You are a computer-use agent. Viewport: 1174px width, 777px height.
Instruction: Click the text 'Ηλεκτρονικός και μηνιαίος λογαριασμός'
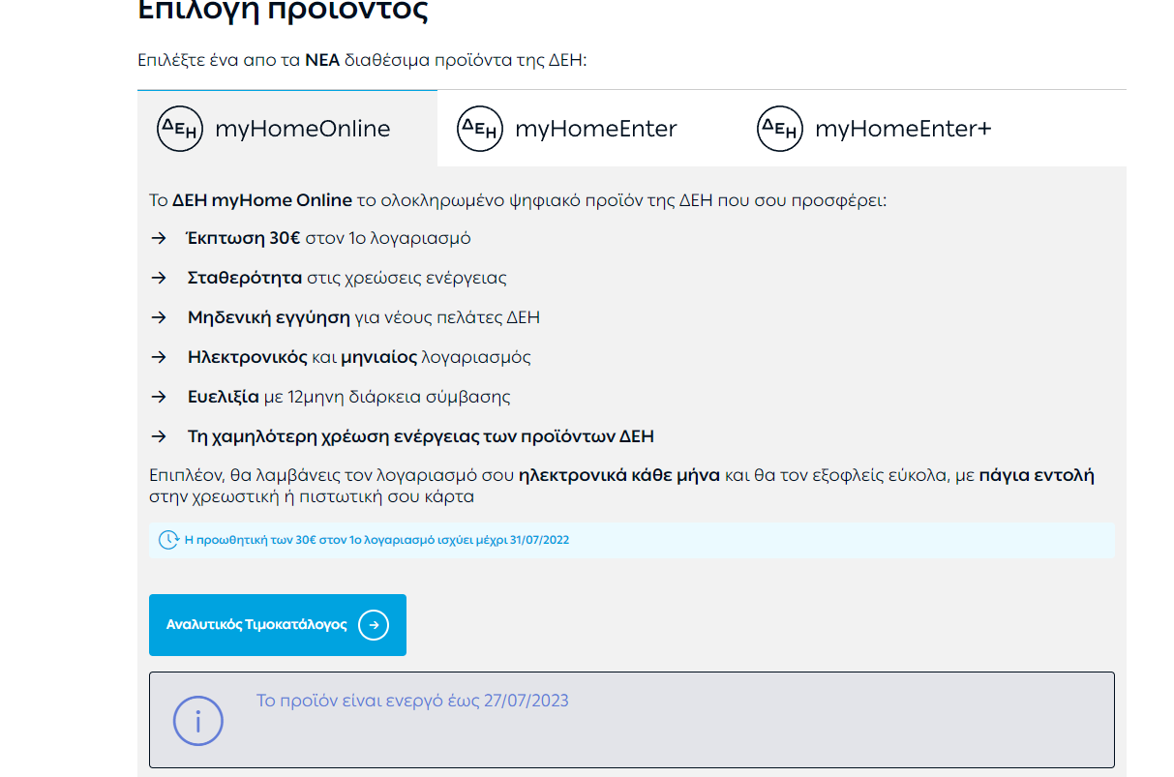click(359, 357)
